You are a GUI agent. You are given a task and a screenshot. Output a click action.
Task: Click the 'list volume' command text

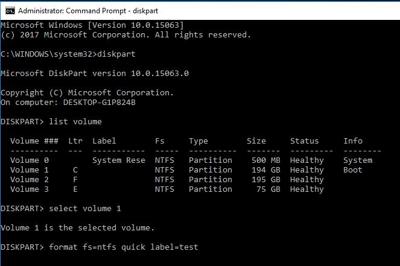click(x=75, y=122)
